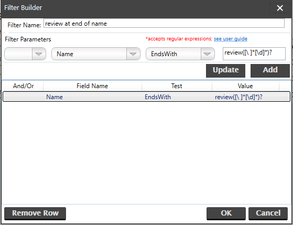The image size is (293, 225).
Task: Click the Remove Row button
Action: click(35, 213)
